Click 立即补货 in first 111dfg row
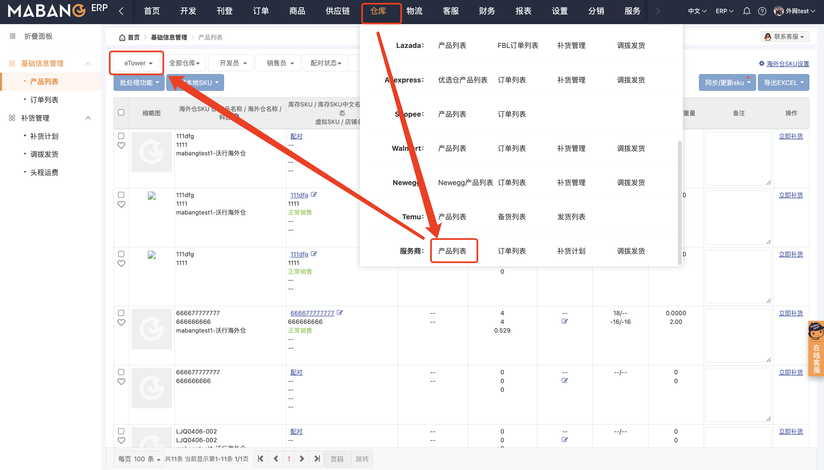This screenshot has width=824, height=470. coord(791,136)
